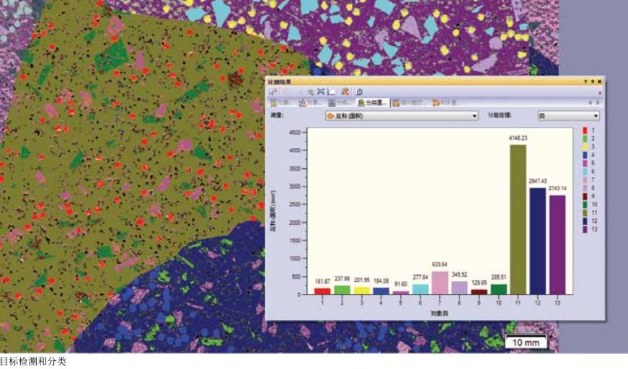Click the document magnifier icon in results toolbar
The height and width of the screenshot is (369, 628).
click(x=359, y=92)
